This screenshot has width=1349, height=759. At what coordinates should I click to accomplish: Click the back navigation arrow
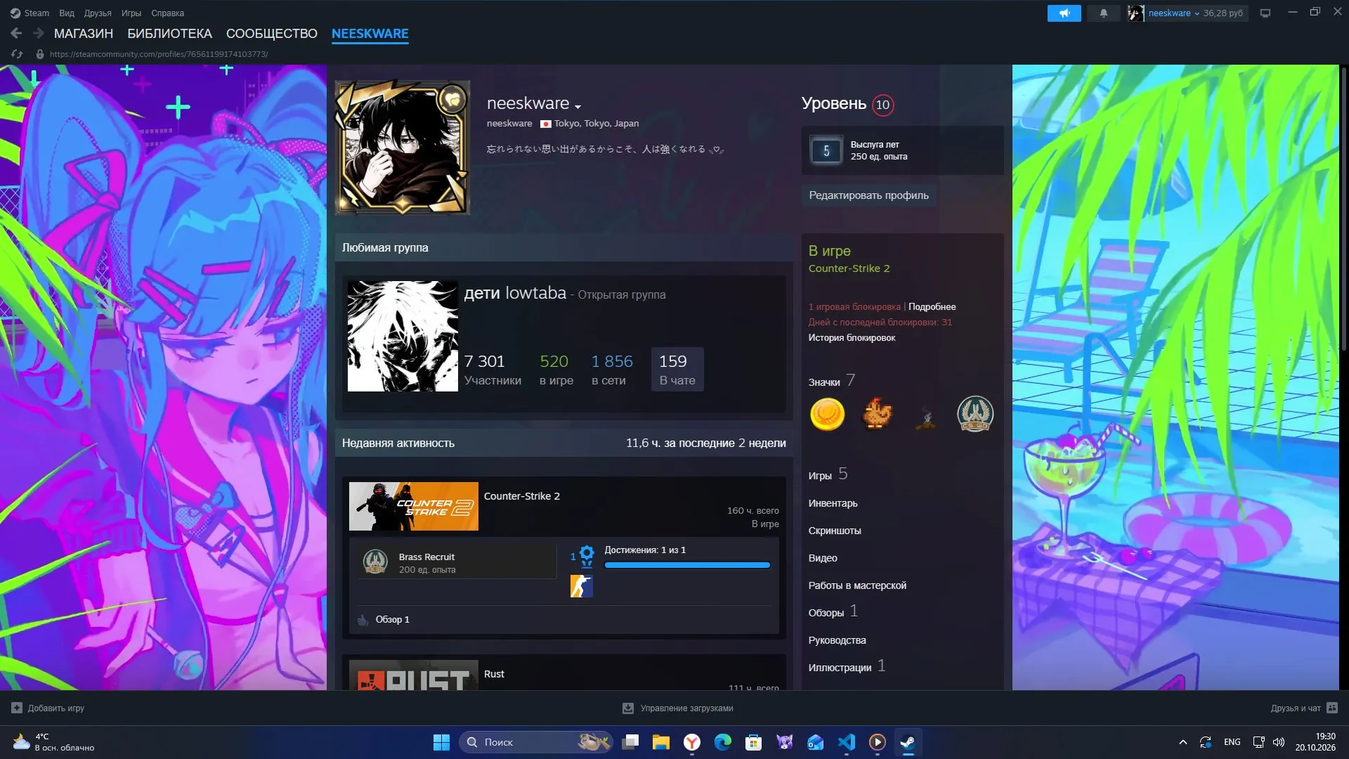tap(16, 33)
